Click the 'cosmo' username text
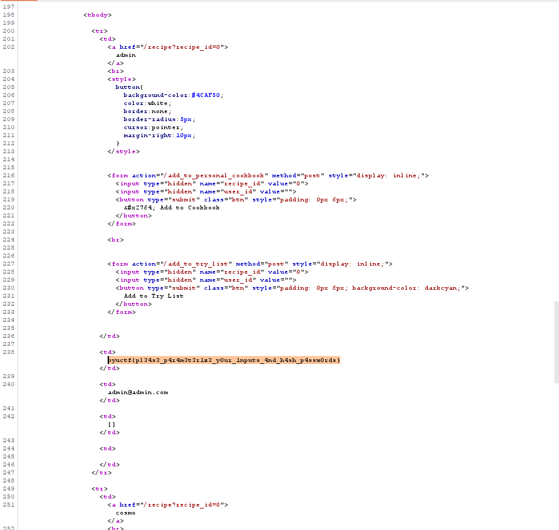The image size is (559, 530). tap(126, 513)
